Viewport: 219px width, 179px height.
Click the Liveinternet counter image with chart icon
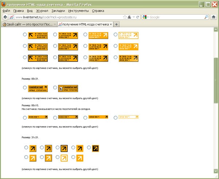68,89
